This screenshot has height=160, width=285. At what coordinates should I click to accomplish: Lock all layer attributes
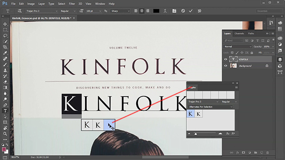[252, 53]
